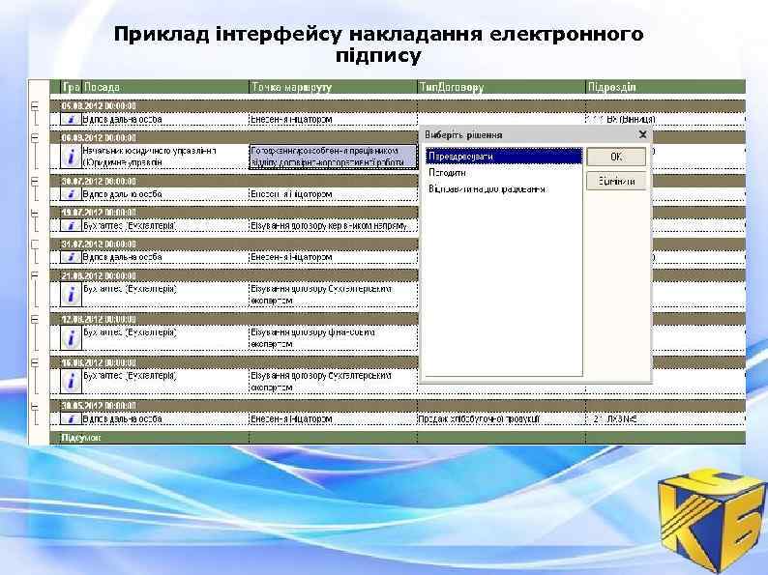Image resolution: width=768 pixels, height=575 pixels.
Task: Click Продаж хлібобулочної продукції cell
Action: tap(501, 418)
